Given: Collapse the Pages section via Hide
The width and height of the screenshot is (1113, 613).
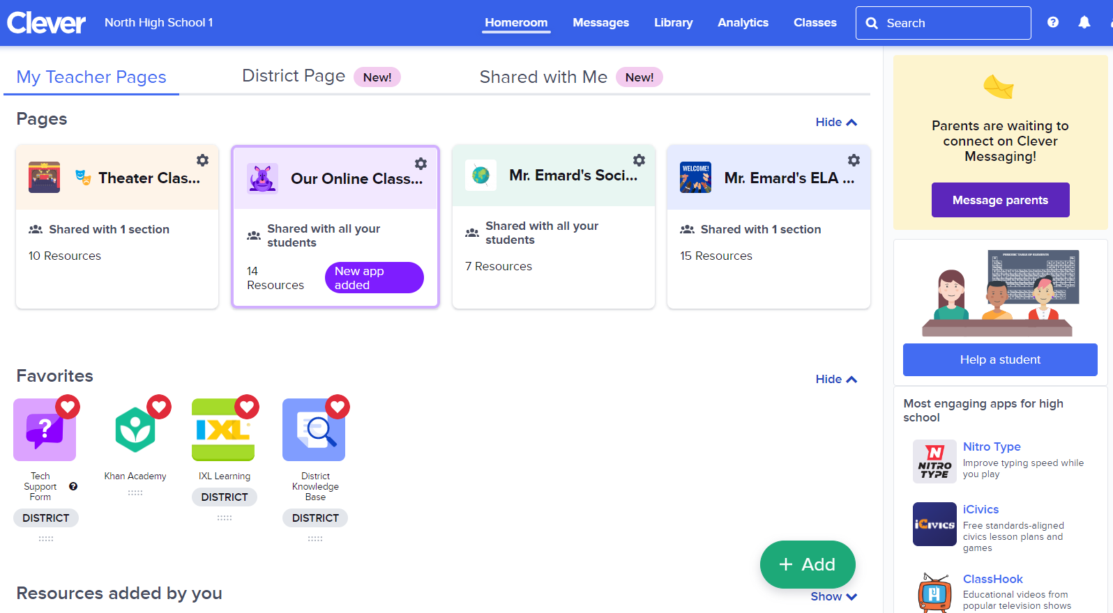Looking at the screenshot, I should [x=835, y=122].
